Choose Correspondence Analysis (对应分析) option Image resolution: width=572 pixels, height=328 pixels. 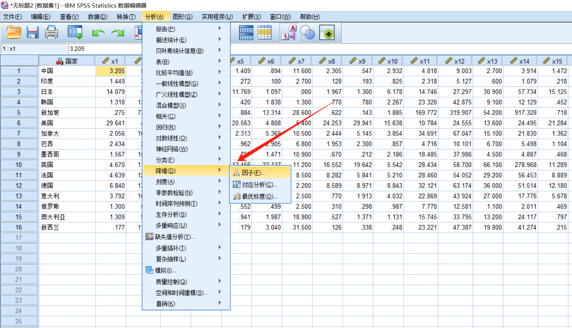tap(259, 185)
